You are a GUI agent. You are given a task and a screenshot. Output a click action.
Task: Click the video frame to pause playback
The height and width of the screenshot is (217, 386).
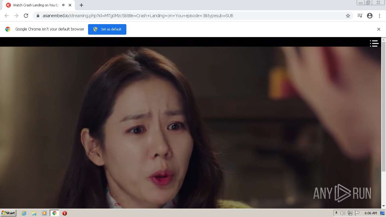(x=191, y=127)
